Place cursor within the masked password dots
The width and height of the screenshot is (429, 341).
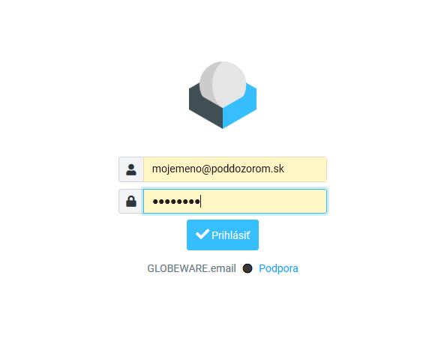[x=176, y=202]
